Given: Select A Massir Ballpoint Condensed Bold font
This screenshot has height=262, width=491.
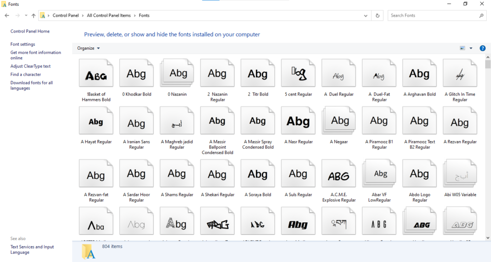Looking at the screenshot, I should click(217, 121).
